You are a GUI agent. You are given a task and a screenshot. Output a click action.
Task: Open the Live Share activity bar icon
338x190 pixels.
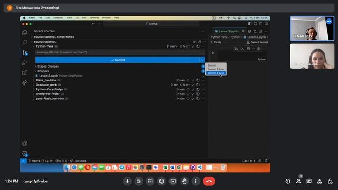pos(25,83)
